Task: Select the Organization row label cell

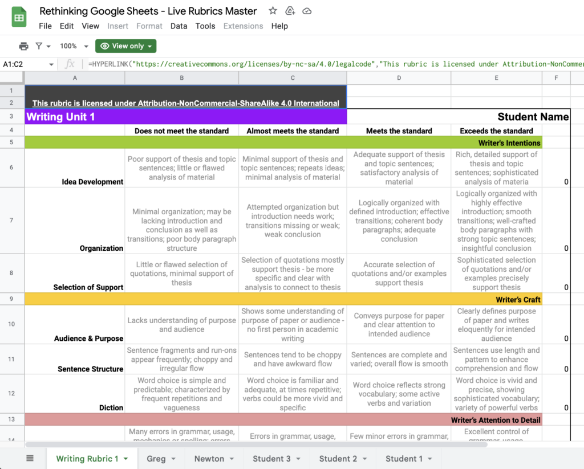Action: pos(75,221)
